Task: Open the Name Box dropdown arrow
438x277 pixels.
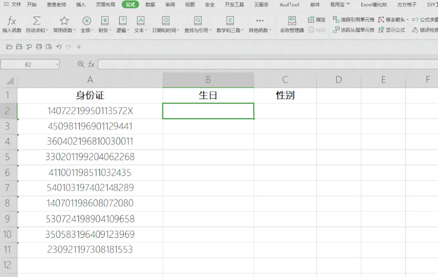Action: 57,64
